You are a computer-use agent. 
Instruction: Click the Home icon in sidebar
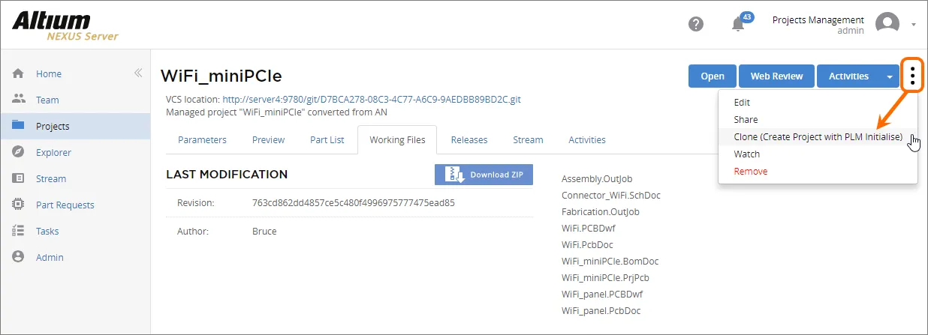19,73
